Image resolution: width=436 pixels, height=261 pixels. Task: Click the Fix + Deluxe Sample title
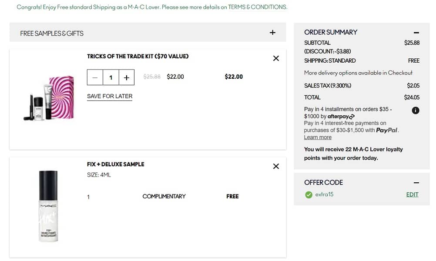tap(115, 164)
